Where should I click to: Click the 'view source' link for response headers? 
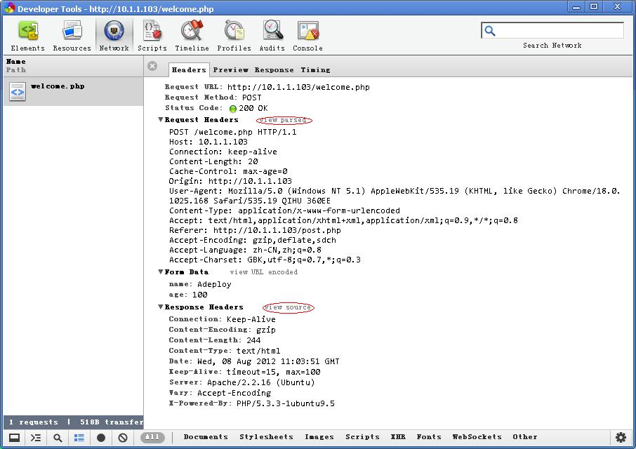coord(287,307)
